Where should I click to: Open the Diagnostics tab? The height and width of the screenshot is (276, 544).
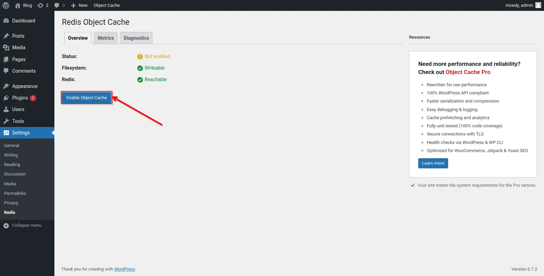136,38
